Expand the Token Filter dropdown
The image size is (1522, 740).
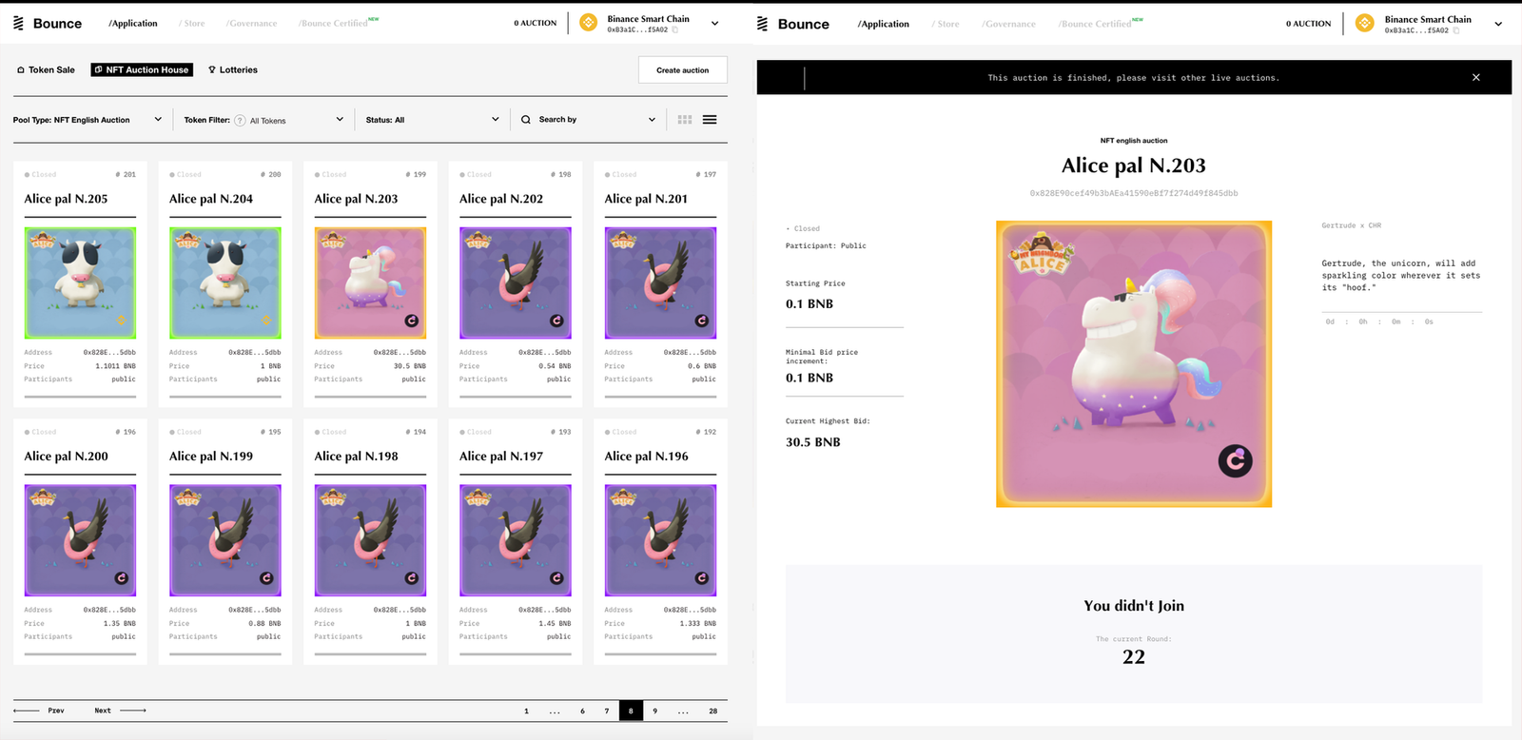pyautogui.click(x=340, y=120)
